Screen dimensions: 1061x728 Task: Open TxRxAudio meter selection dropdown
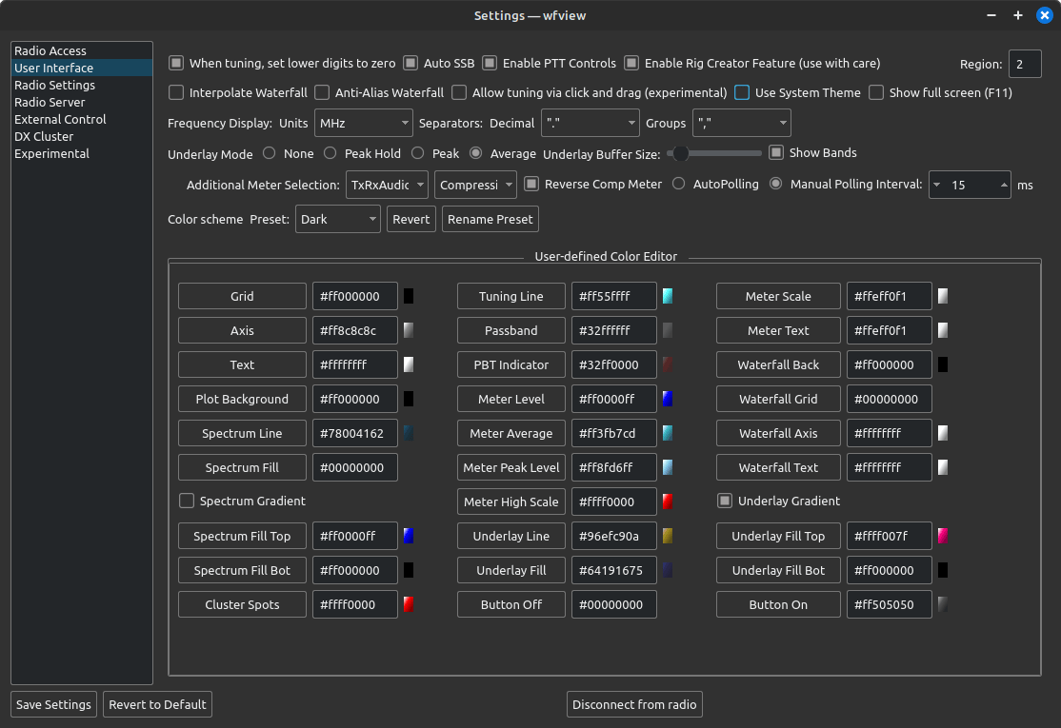387,185
